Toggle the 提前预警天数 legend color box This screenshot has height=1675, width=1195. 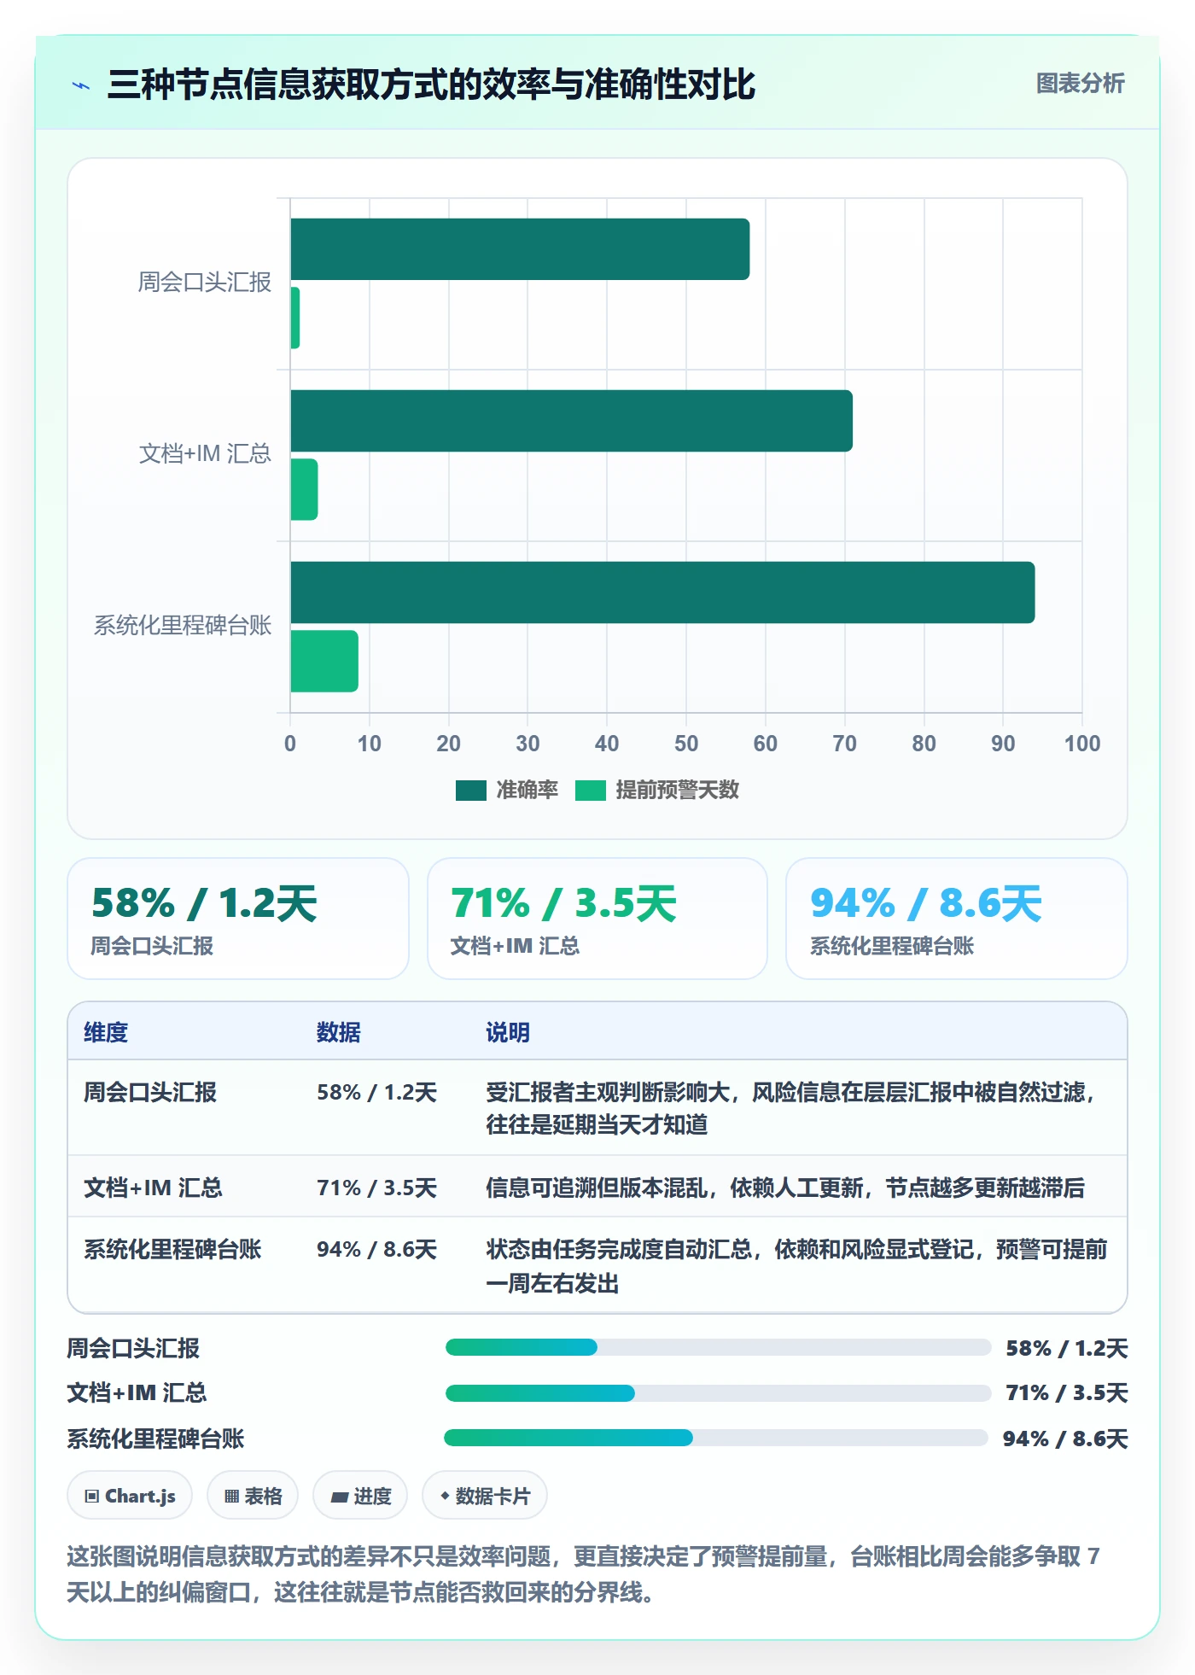590,791
